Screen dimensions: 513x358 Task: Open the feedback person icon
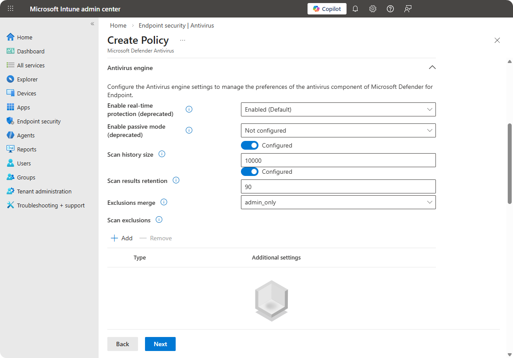(x=408, y=9)
